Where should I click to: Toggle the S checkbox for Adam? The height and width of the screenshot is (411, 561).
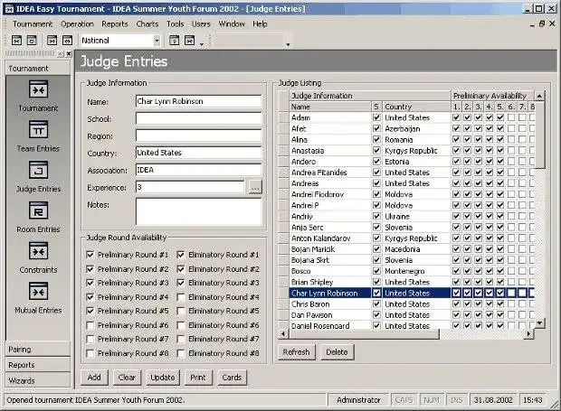click(x=376, y=117)
